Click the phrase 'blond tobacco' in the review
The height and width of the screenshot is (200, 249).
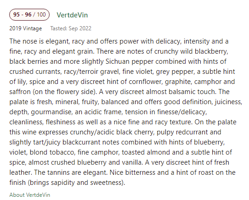[52, 152]
